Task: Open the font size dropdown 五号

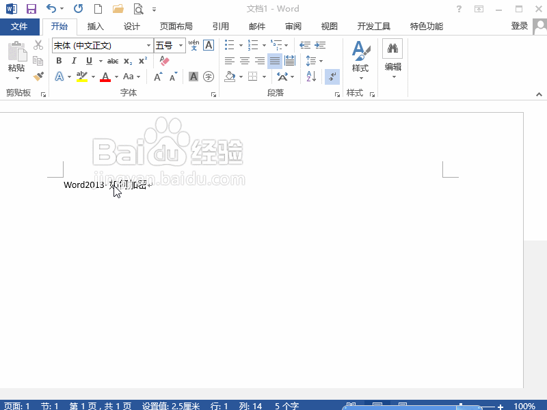Action: (181, 45)
